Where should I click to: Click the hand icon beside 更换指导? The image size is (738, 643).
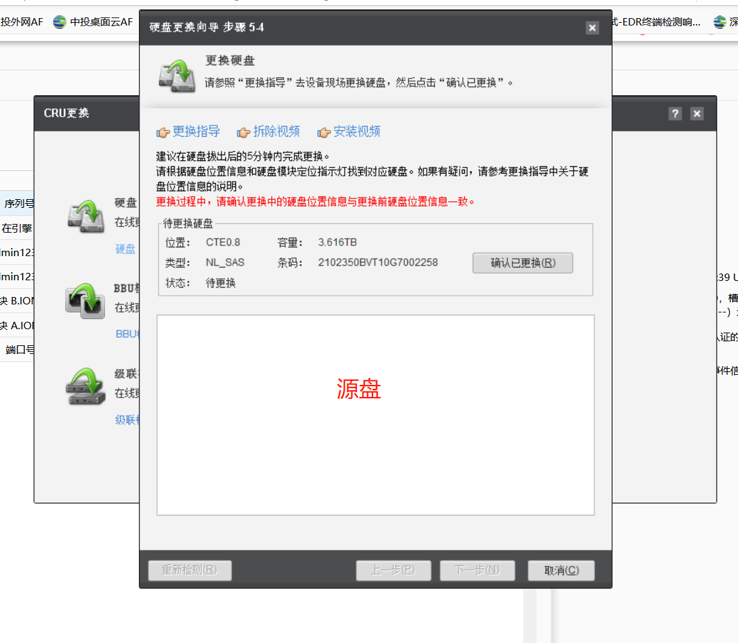click(x=163, y=133)
